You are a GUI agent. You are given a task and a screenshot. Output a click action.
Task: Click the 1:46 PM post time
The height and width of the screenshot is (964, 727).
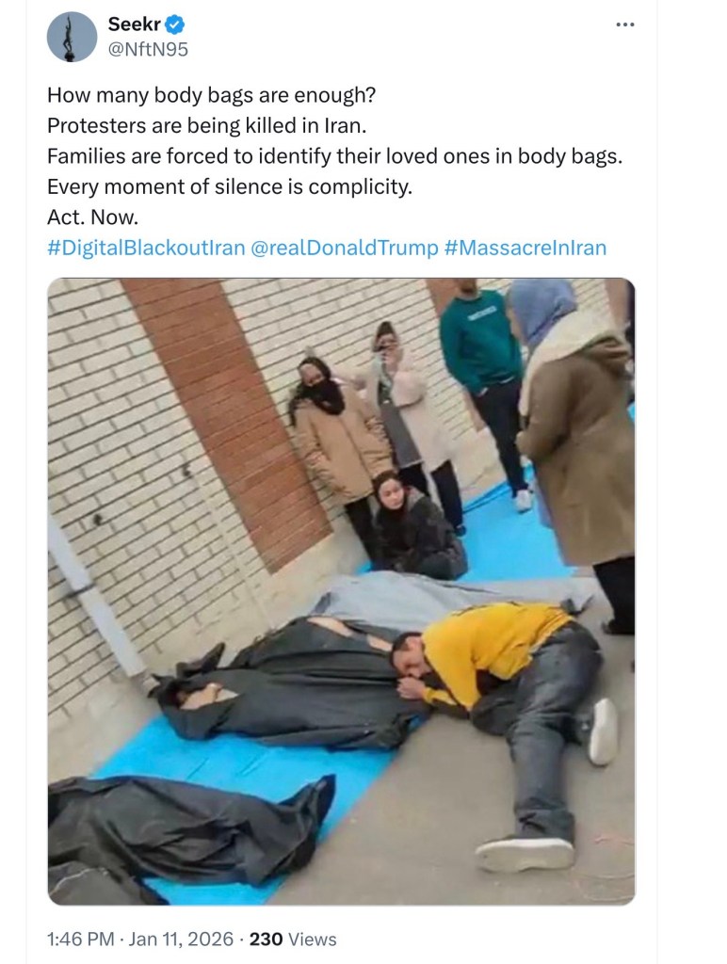click(x=81, y=939)
